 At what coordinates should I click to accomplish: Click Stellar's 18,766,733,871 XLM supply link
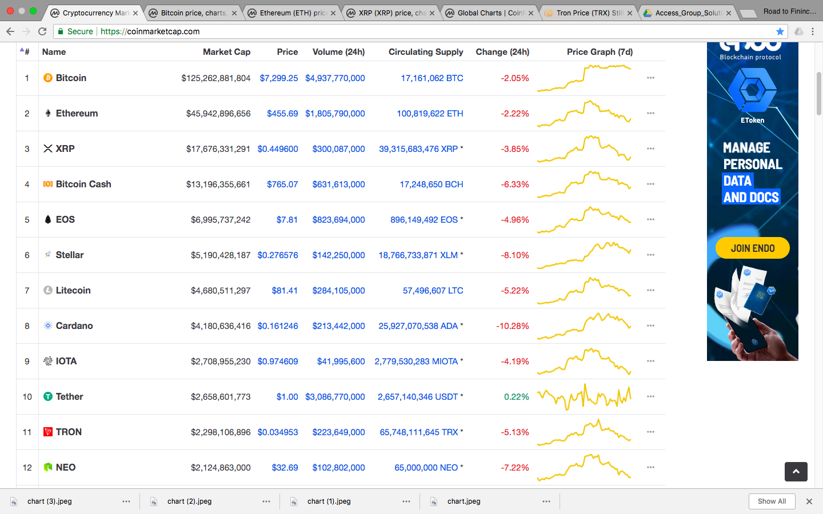pos(418,255)
